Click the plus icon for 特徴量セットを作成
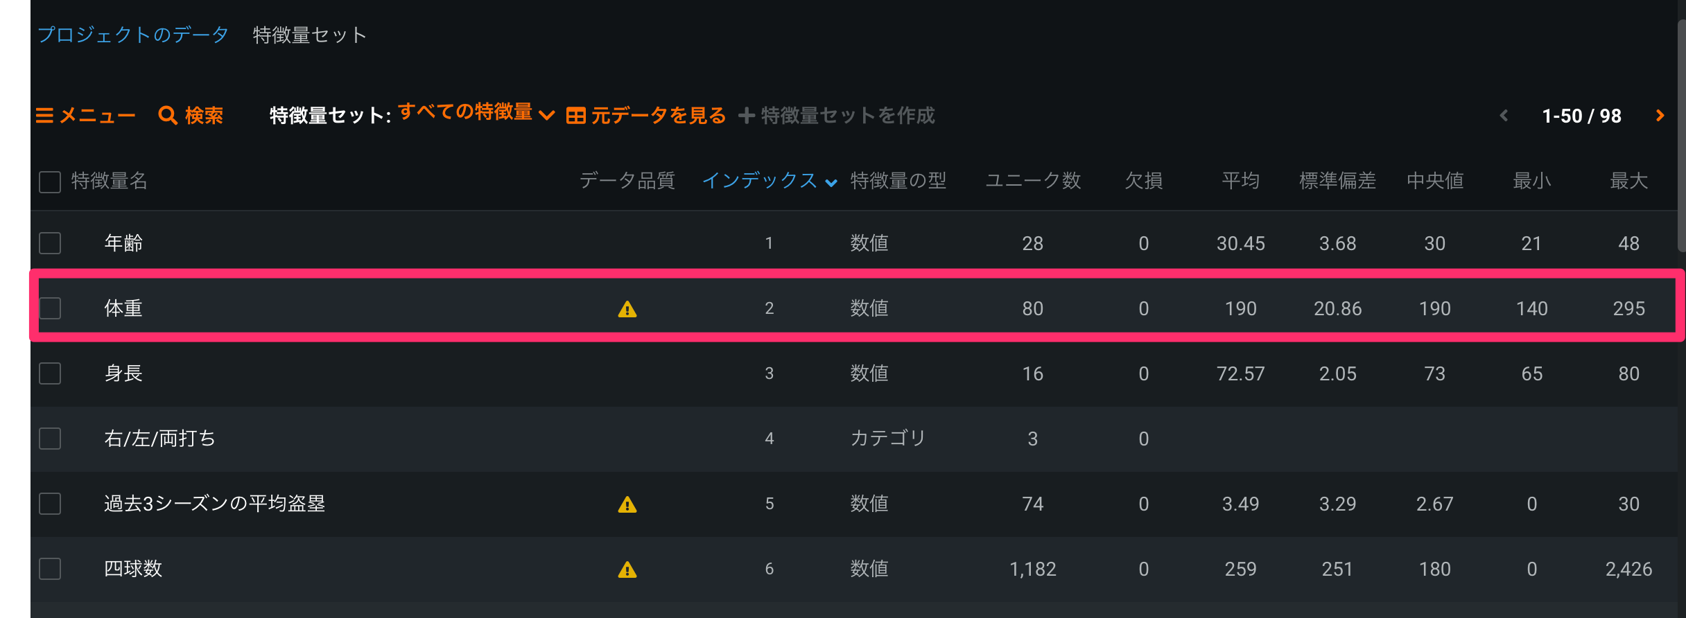Viewport: 1686px width, 618px height. [x=747, y=116]
